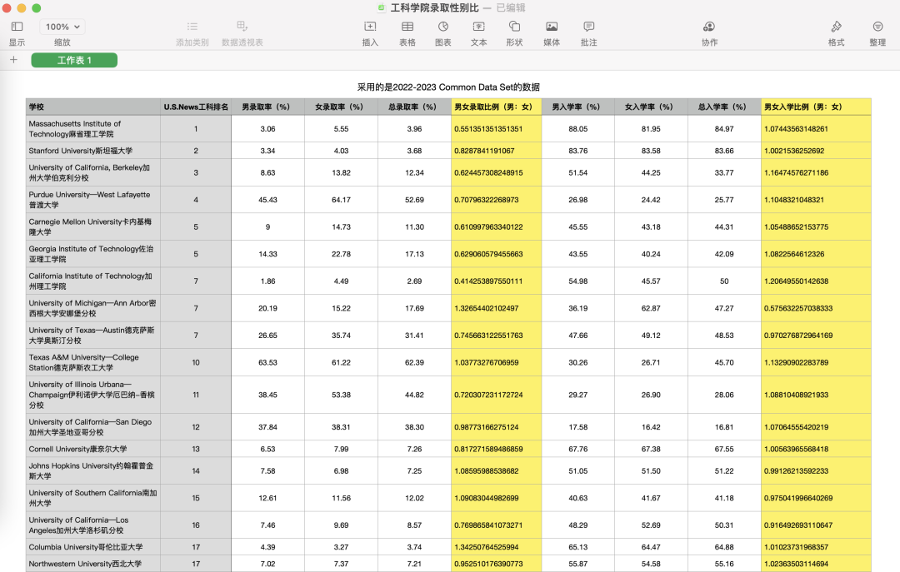
Task: Click the 图表 chart icon
Action: point(443,27)
